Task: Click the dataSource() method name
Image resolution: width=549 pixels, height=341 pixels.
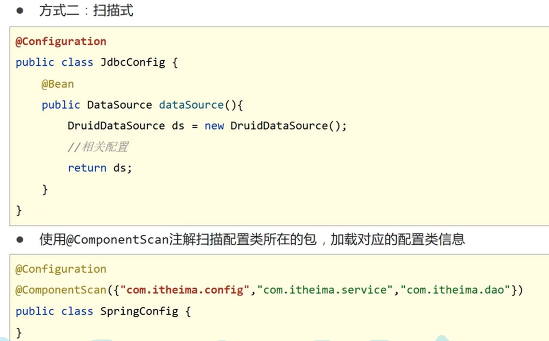Action: tap(191, 105)
